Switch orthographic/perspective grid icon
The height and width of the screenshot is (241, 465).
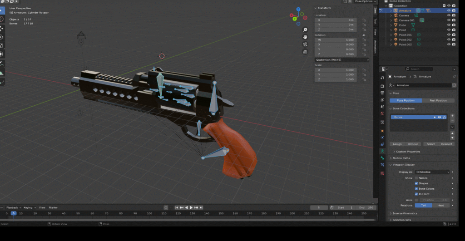[306, 51]
